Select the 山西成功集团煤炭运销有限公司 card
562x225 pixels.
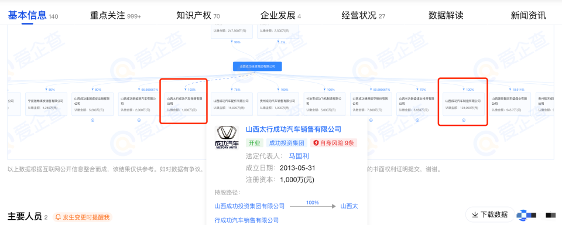[92, 104]
